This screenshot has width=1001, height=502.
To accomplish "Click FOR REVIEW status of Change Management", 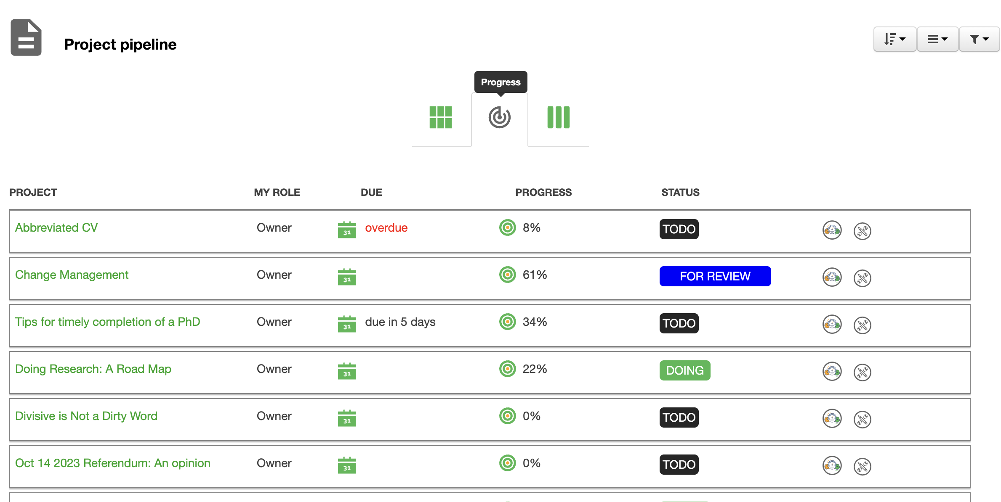I will click(x=715, y=276).
